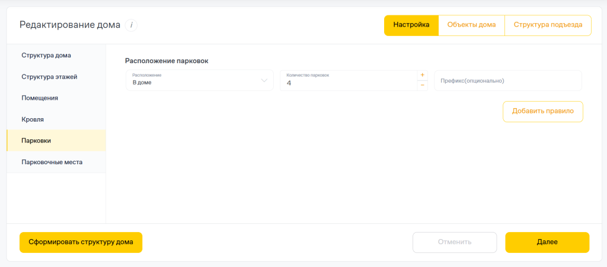Go to Парковочные места section
This screenshot has width=607, height=267.
tap(56, 162)
